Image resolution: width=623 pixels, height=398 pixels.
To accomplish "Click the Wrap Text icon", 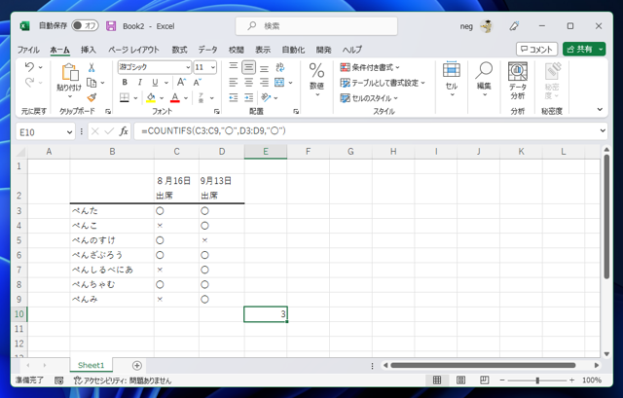I will tap(280, 67).
